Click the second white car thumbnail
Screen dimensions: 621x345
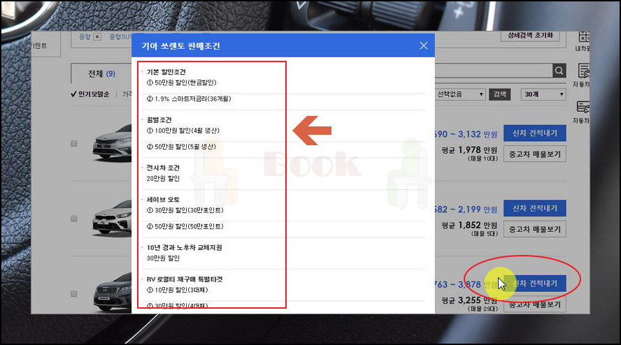(x=113, y=218)
